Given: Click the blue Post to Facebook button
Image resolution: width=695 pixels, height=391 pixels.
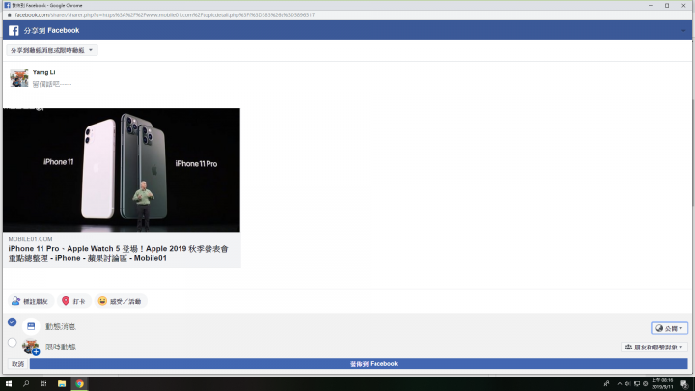Looking at the screenshot, I should [x=358, y=364].
